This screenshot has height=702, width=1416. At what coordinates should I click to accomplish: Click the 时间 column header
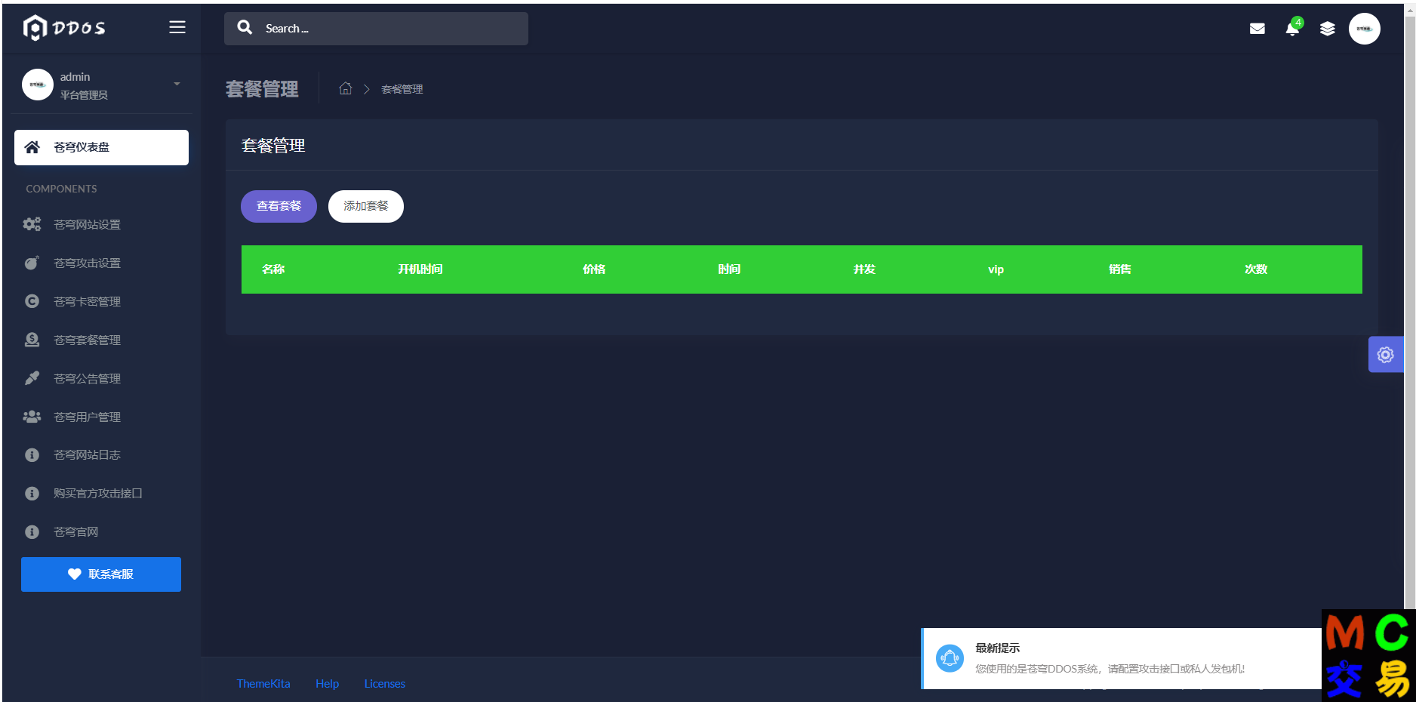pos(729,269)
